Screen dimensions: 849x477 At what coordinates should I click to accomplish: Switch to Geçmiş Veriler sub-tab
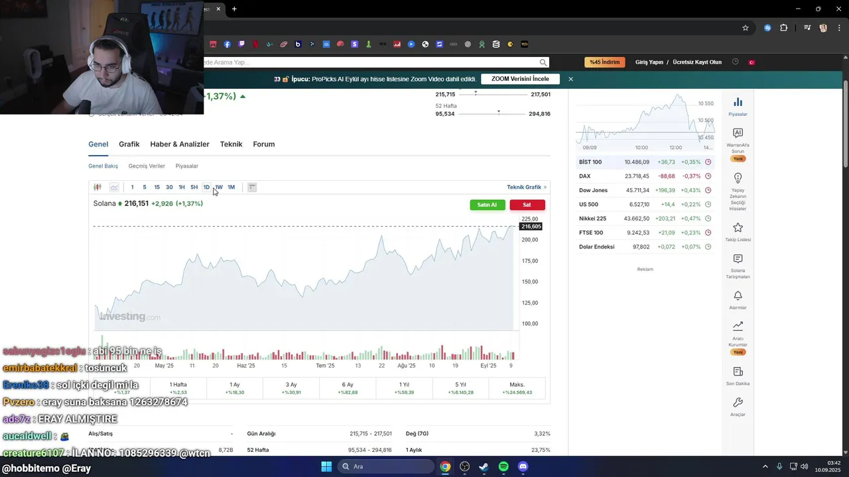147,166
